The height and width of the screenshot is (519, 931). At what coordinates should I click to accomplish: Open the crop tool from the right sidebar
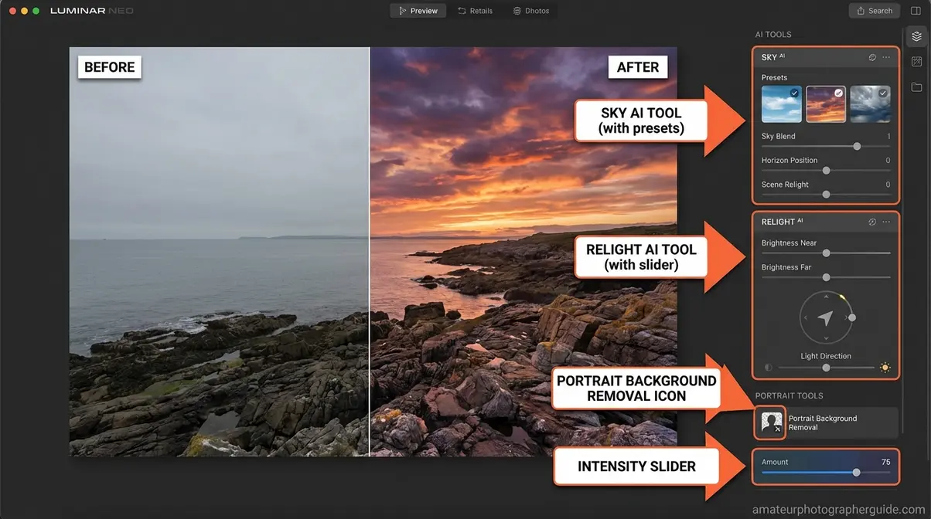point(916,61)
